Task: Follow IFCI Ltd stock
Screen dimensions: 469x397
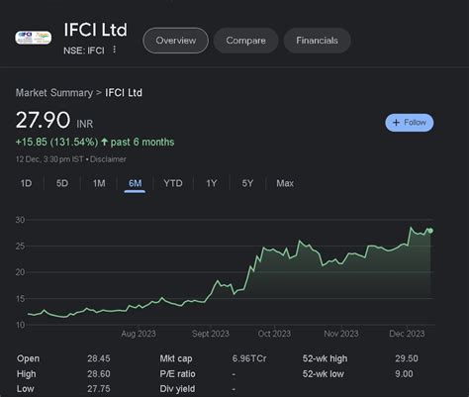Action: (410, 123)
